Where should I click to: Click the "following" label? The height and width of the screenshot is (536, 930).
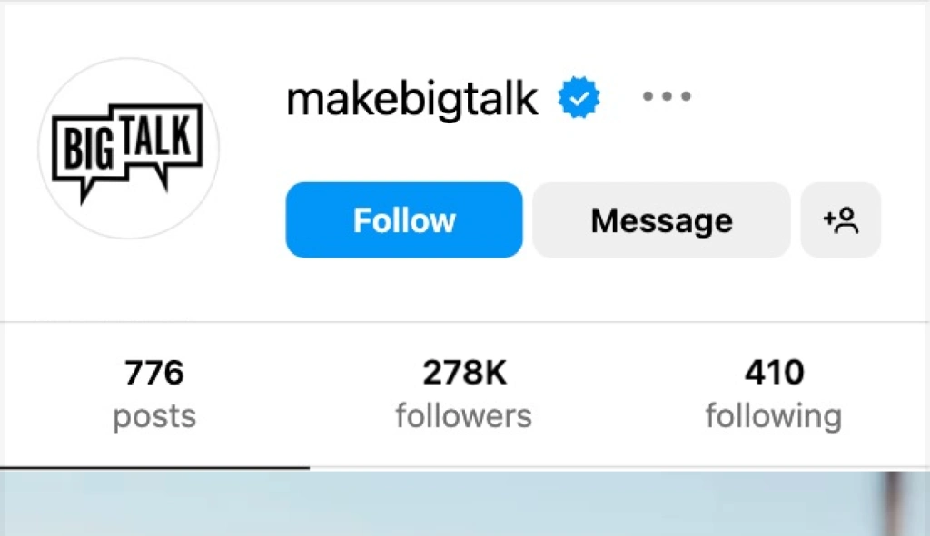(774, 417)
